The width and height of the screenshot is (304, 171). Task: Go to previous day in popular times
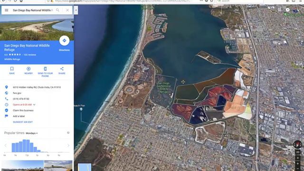click(x=5, y=145)
